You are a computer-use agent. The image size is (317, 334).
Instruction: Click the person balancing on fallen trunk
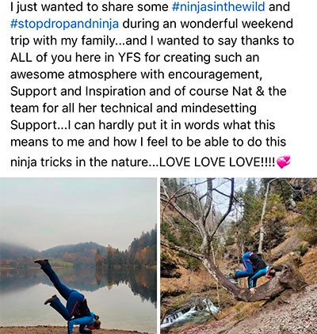coord(254,271)
